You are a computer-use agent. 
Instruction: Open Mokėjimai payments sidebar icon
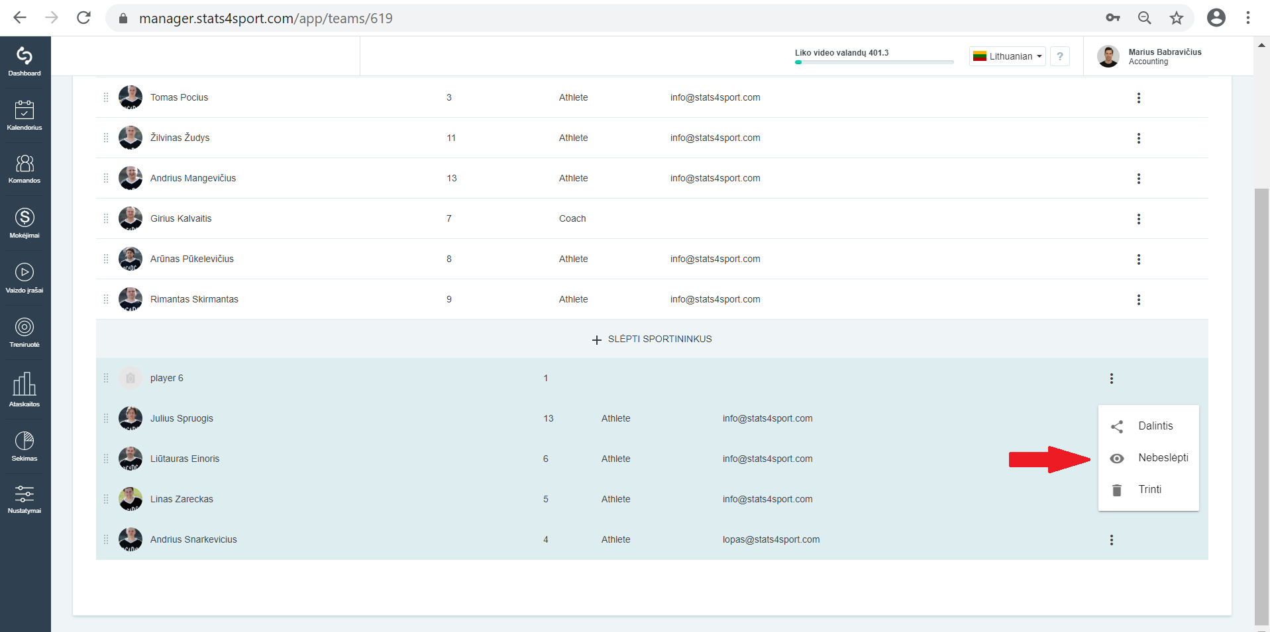coord(25,223)
